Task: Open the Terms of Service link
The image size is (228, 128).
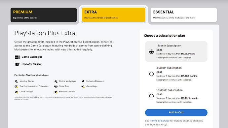Action: [160, 121]
